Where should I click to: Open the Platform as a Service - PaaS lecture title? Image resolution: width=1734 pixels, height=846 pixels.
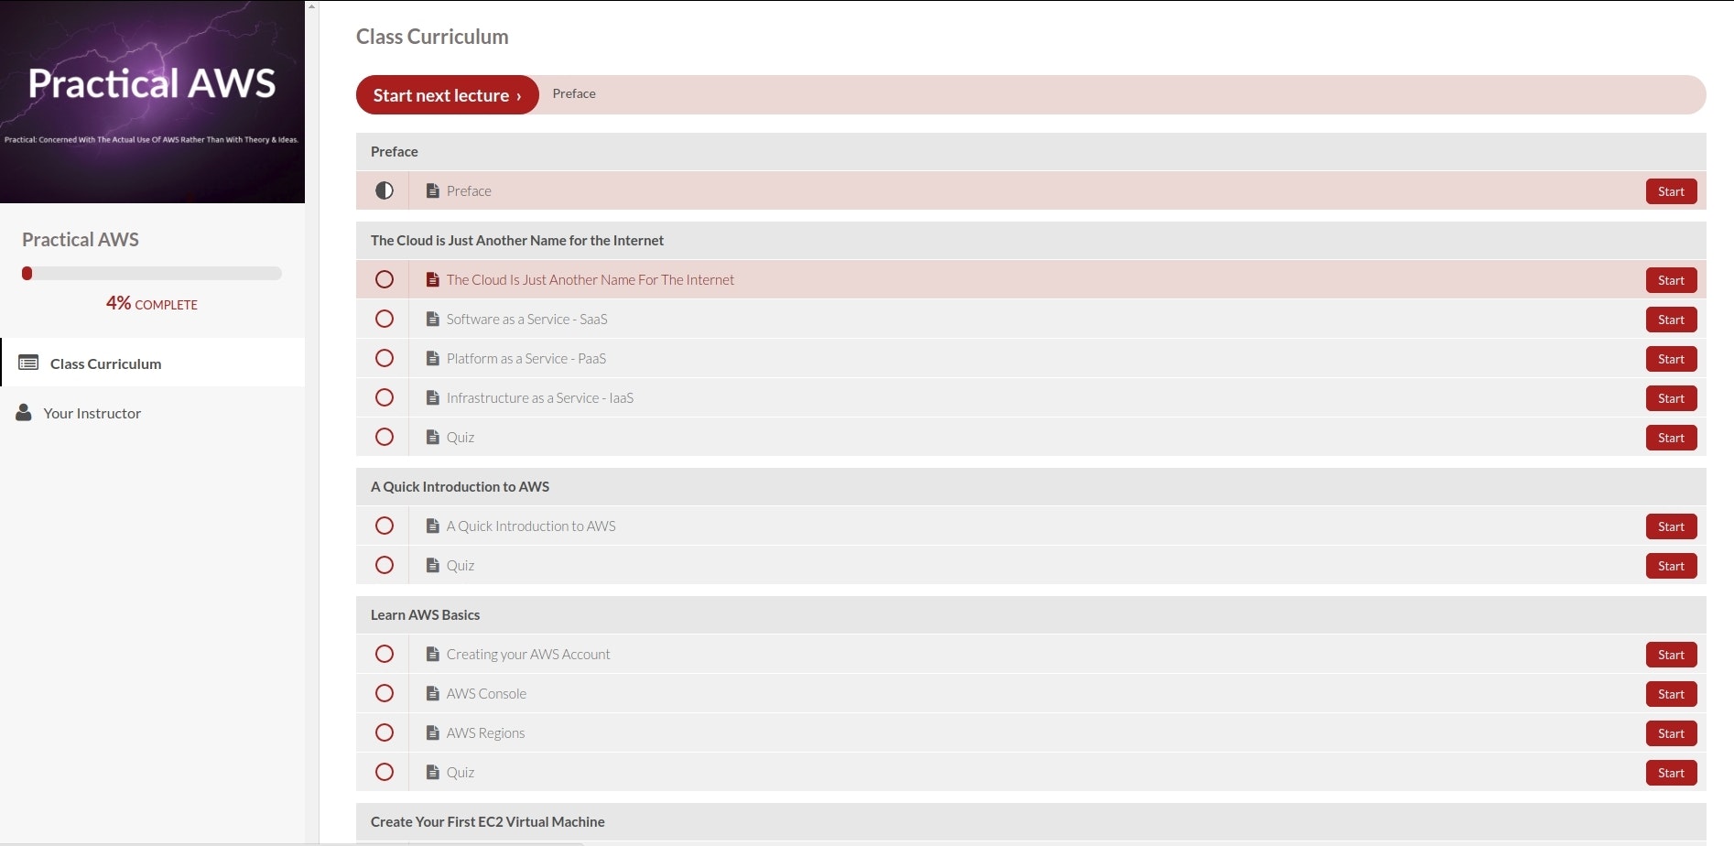click(526, 358)
